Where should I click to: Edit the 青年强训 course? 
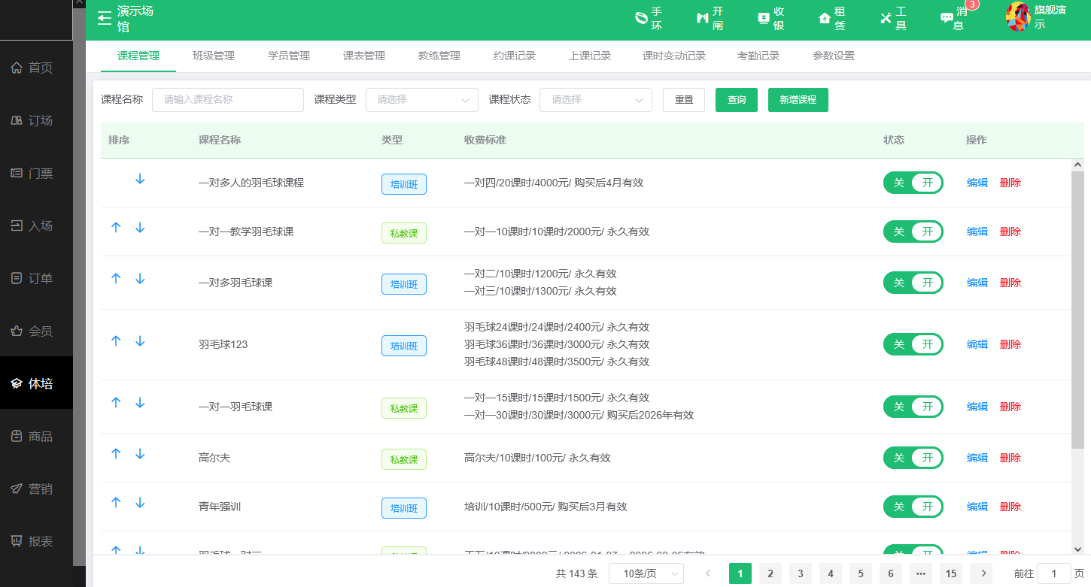(x=976, y=506)
